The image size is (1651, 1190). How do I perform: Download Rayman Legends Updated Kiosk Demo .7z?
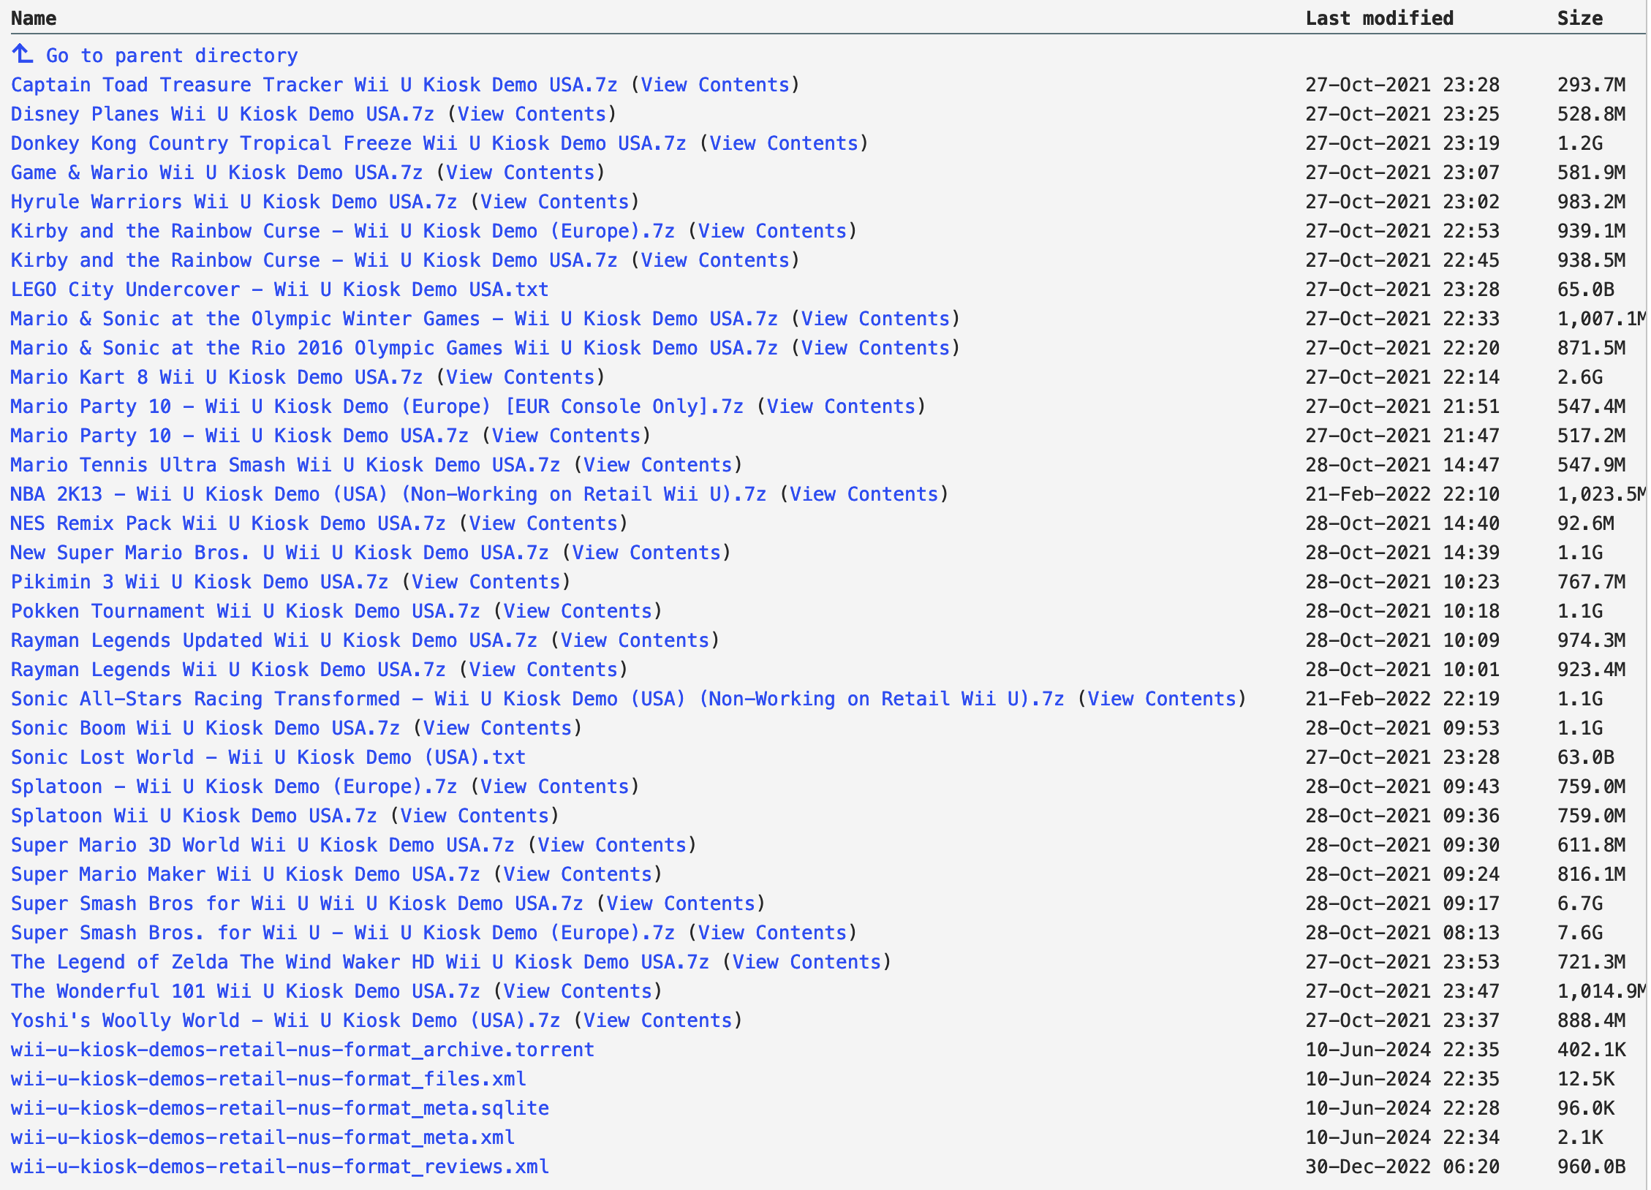coord(274,640)
